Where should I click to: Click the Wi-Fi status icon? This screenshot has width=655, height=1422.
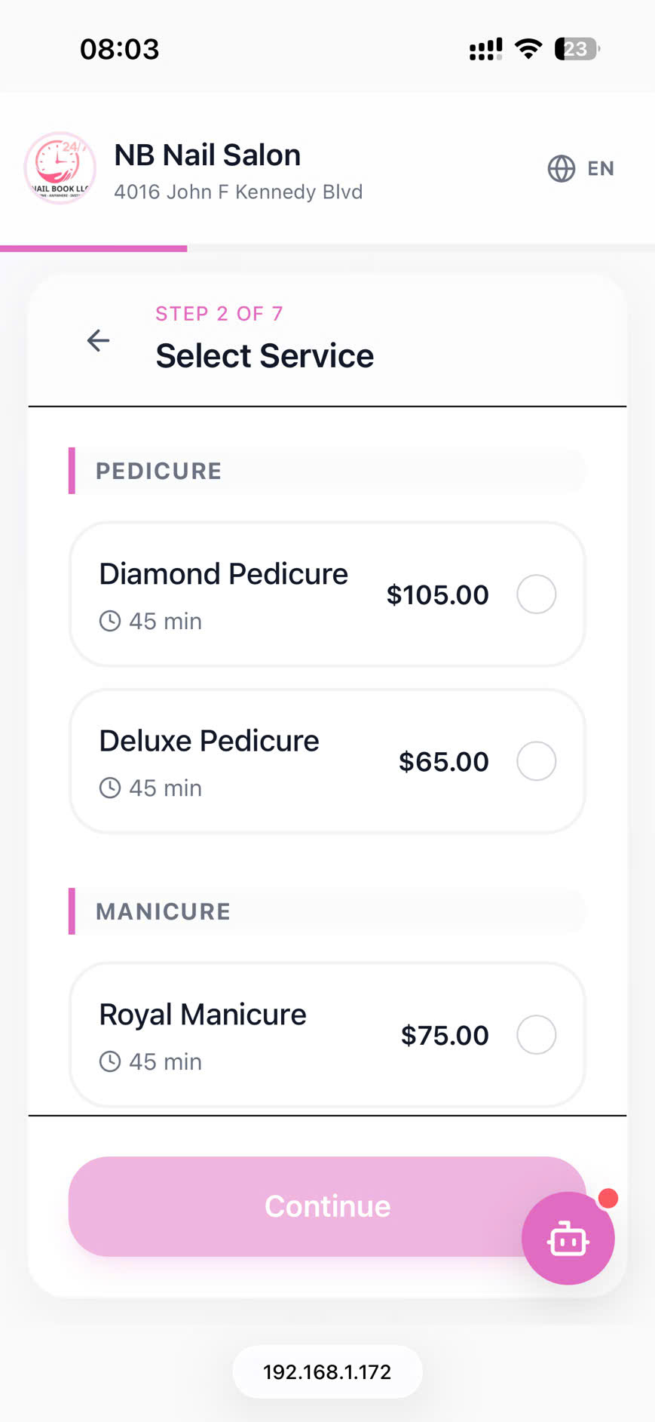pyautogui.click(x=528, y=49)
